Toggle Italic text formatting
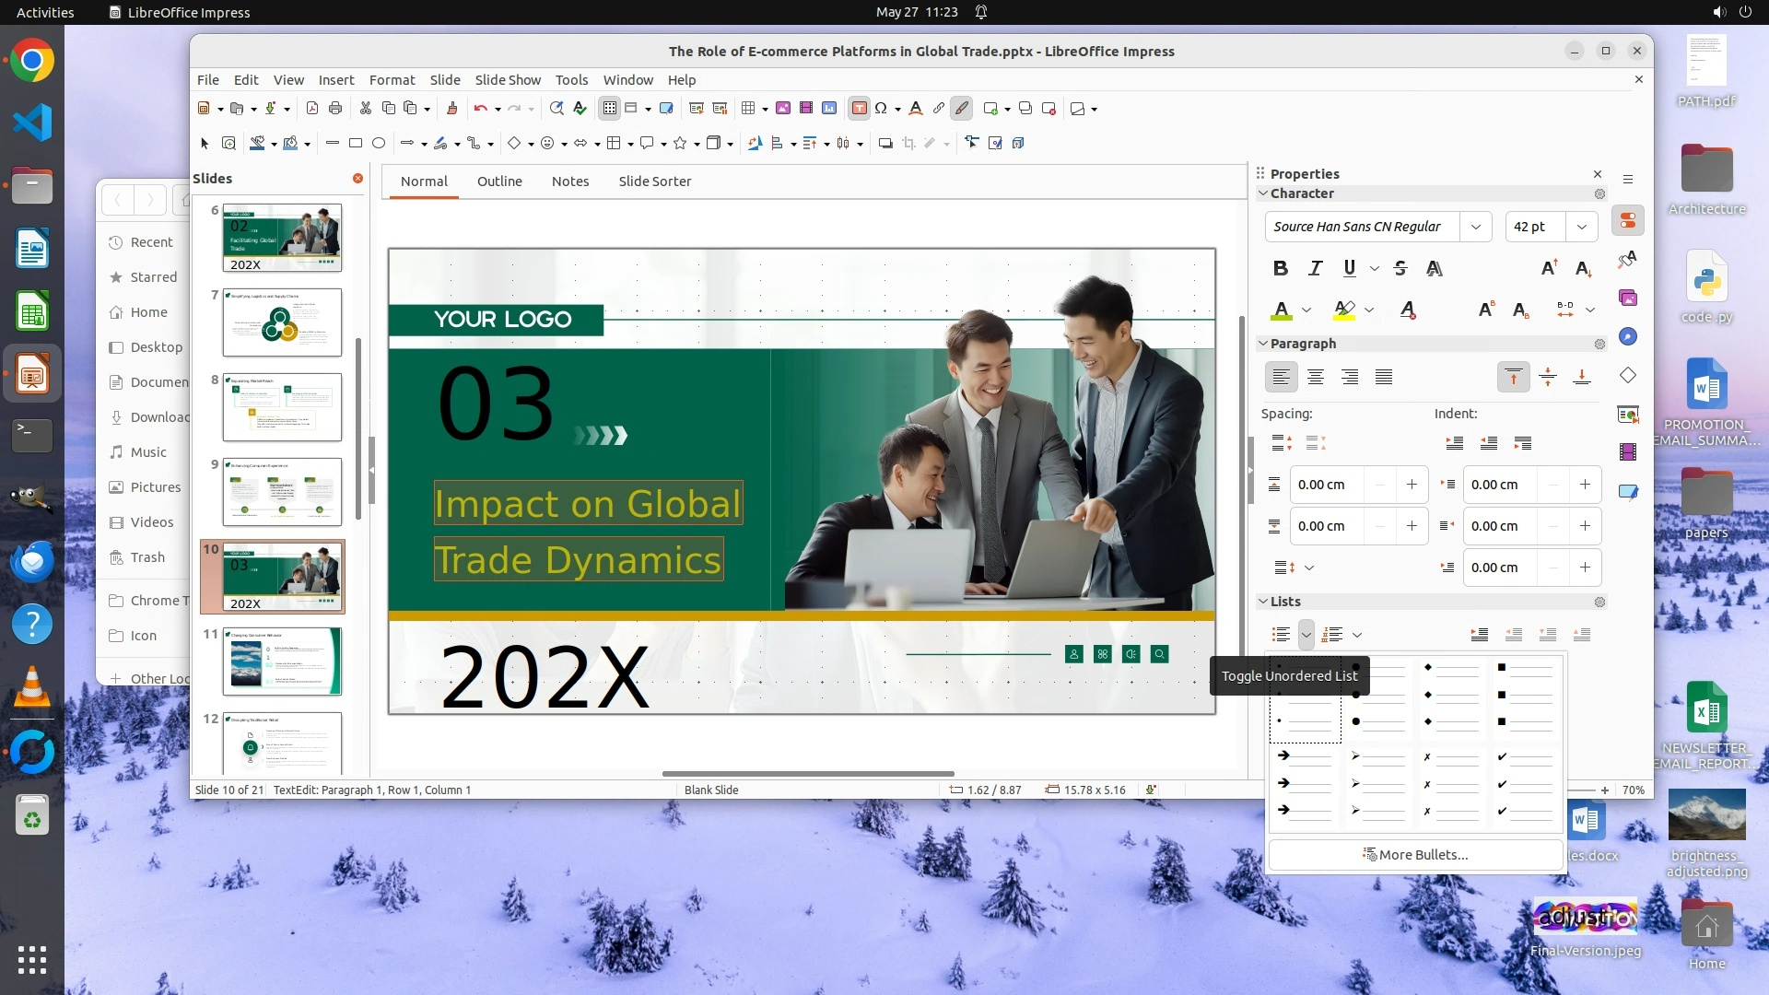 tap(1315, 268)
